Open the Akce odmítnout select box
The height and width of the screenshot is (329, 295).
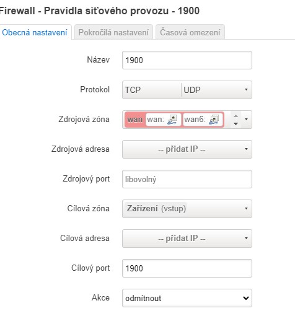pos(187,298)
